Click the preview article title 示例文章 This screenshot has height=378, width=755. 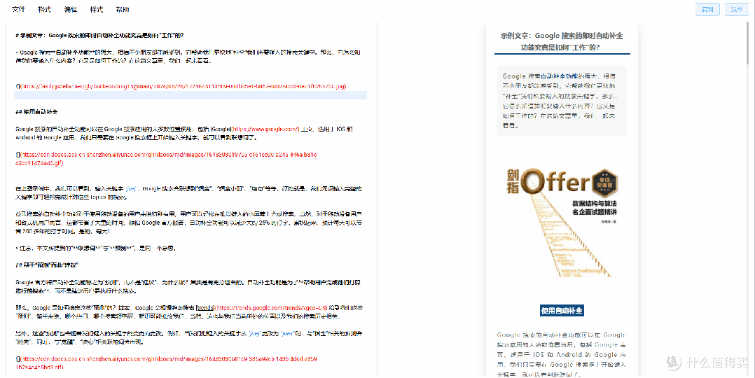tap(562, 41)
